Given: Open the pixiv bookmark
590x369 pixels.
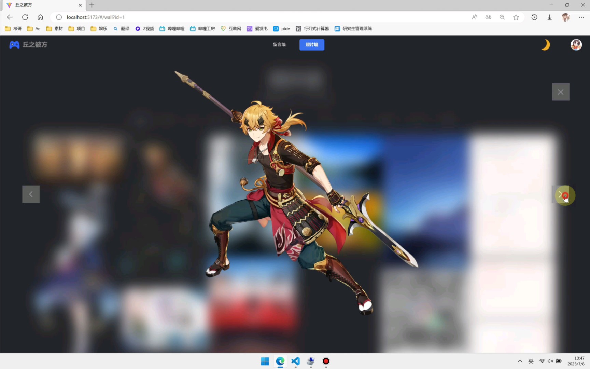Looking at the screenshot, I should 282,29.
